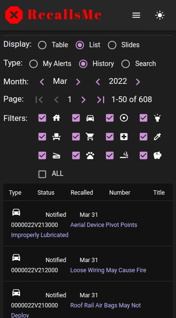The height and width of the screenshot is (318, 176).
Task: Click the smoking cigarette filter icon
Action: click(x=124, y=156)
